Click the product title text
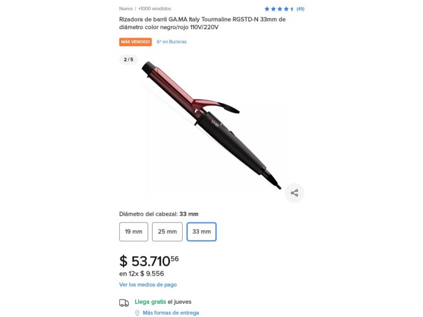This screenshot has width=423, height=317. click(202, 23)
